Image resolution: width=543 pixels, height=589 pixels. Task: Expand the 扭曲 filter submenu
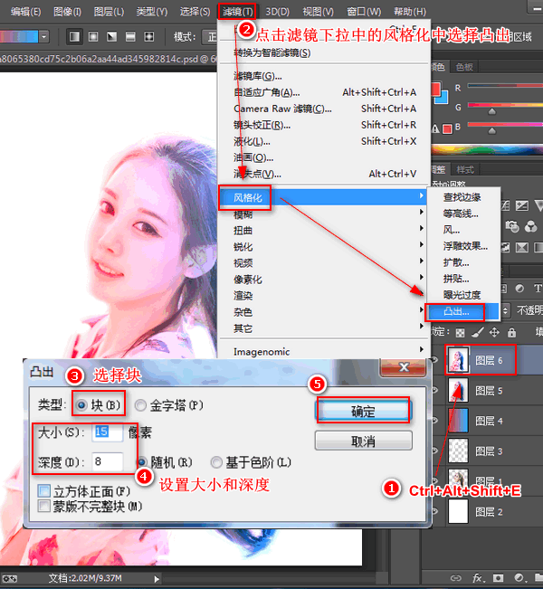pos(324,231)
